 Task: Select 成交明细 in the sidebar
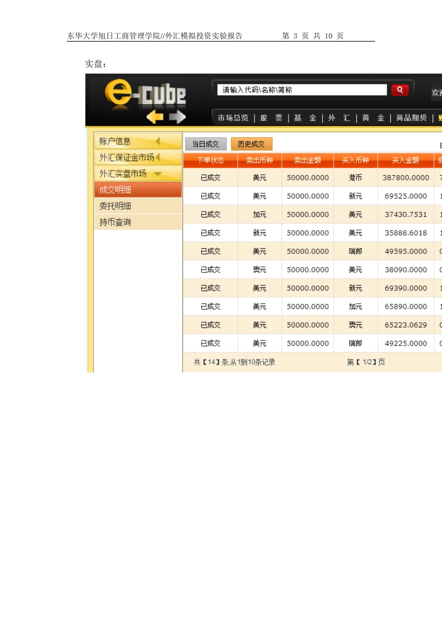(138, 189)
